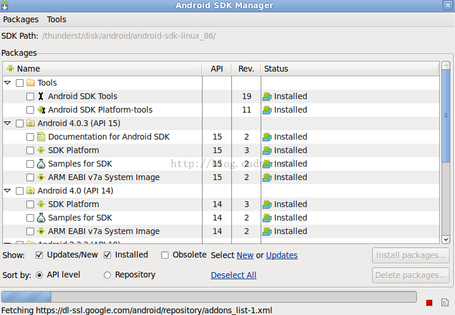Click the API 15 Samples for SDK flask icon

(x=41, y=164)
